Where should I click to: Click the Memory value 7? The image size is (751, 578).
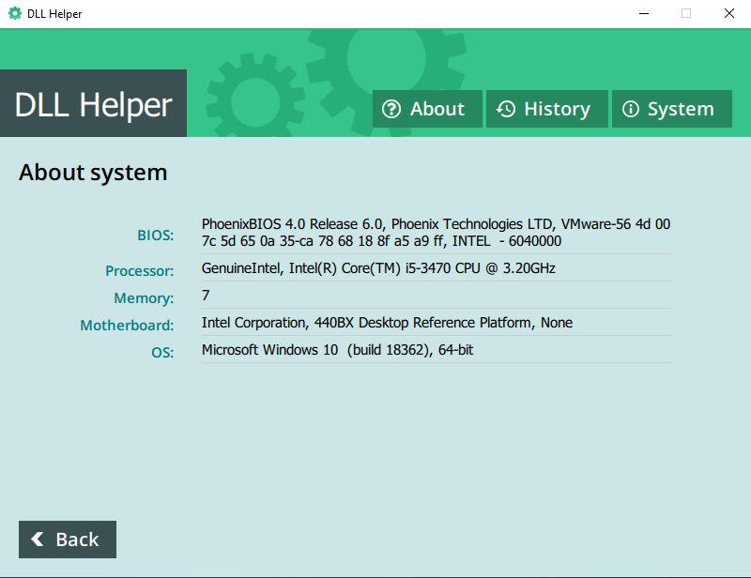[206, 295]
